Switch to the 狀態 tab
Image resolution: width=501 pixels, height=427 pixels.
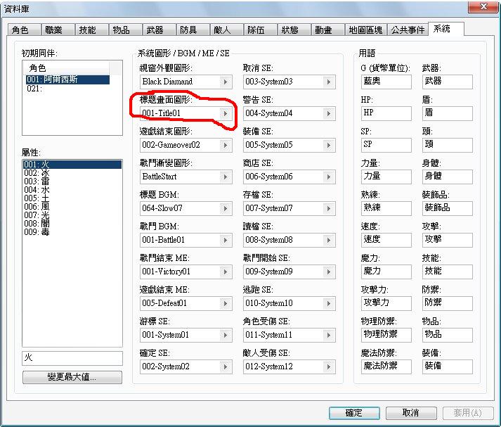tap(294, 30)
